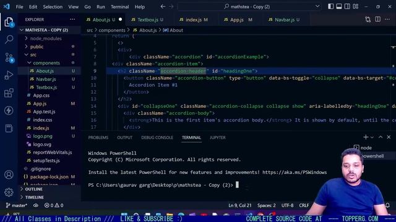Split the editor to the right
This screenshot has width=396, height=222.
pos(378,19)
